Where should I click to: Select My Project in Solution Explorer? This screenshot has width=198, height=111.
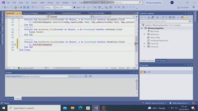coord(155,31)
